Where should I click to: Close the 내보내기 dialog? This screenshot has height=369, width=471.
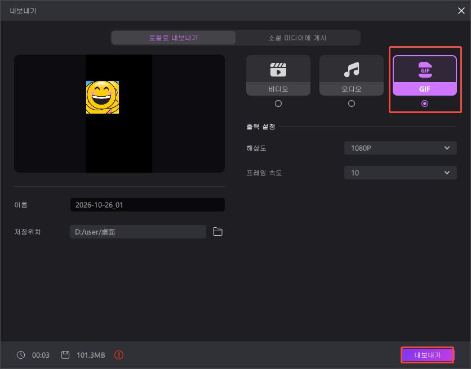click(461, 11)
